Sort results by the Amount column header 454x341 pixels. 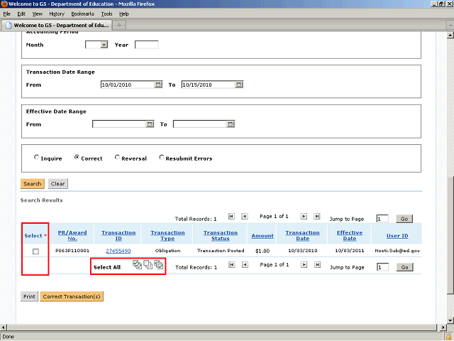point(262,236)
